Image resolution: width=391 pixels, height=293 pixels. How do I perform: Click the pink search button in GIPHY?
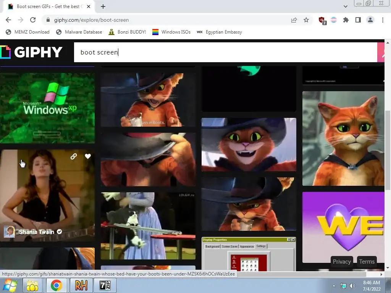point(381,52)
